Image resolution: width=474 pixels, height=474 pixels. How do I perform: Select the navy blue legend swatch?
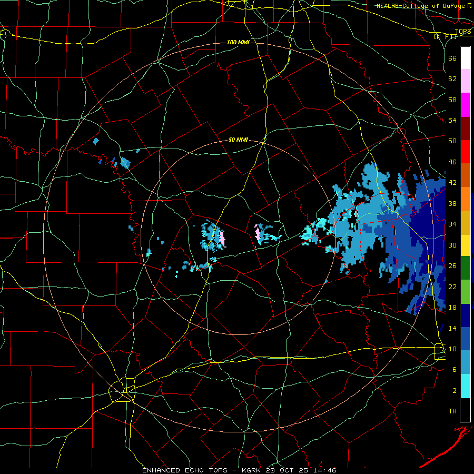pyautogui.click(x=465, y=315)
